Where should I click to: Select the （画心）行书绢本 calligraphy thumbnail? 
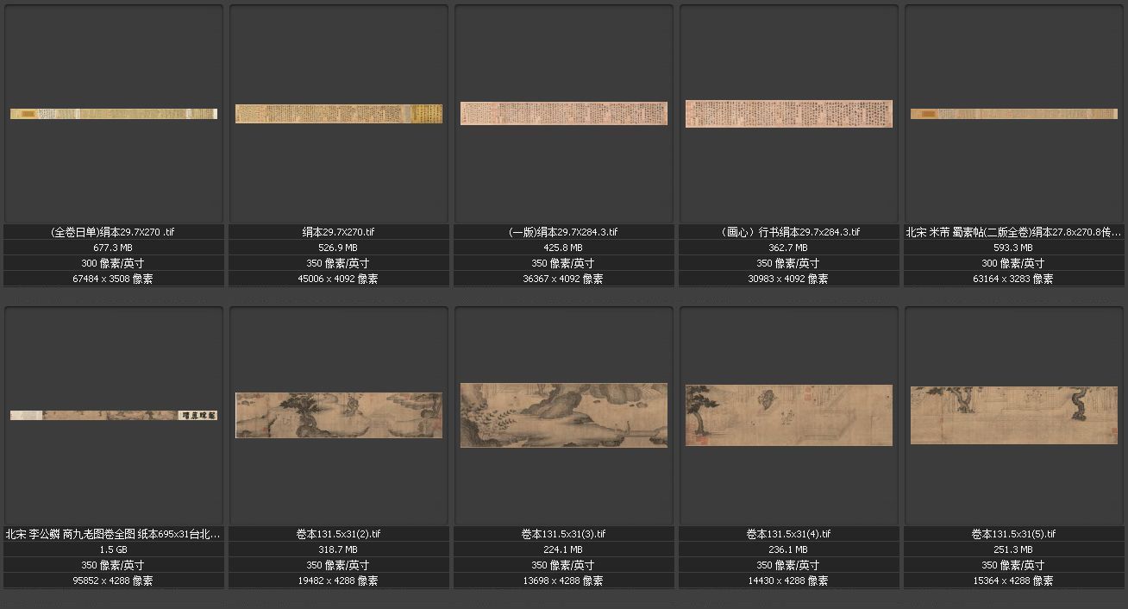[x=789, y=114]
